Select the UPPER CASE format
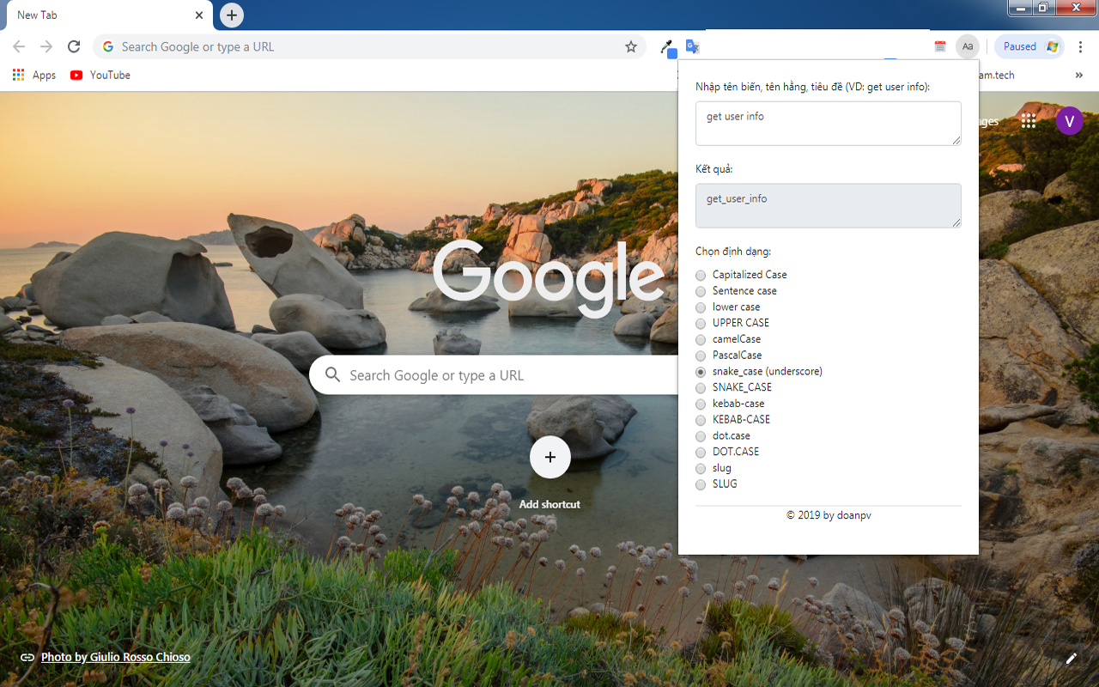1099x687 pixels. pyautogui.click(x=701, y=323)
